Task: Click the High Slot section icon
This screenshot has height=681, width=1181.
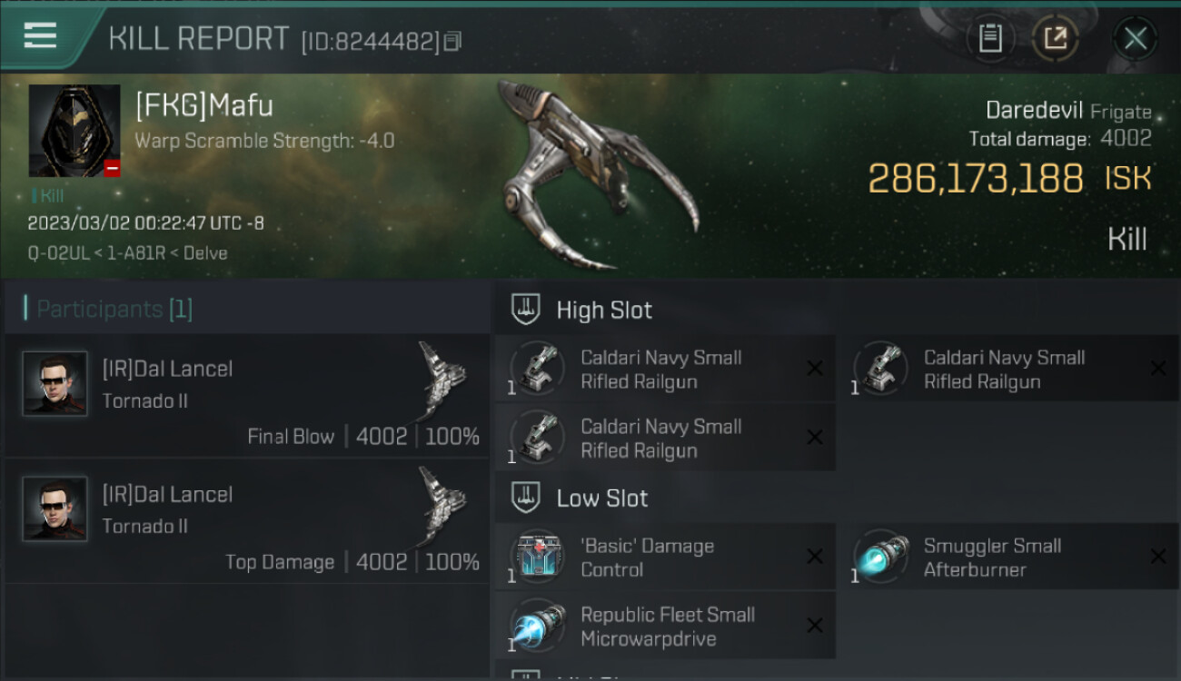Action: point(526,310)
